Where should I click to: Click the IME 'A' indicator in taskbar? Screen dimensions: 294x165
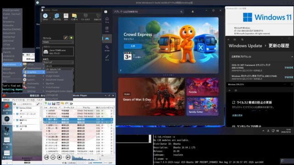click(268, 131)
